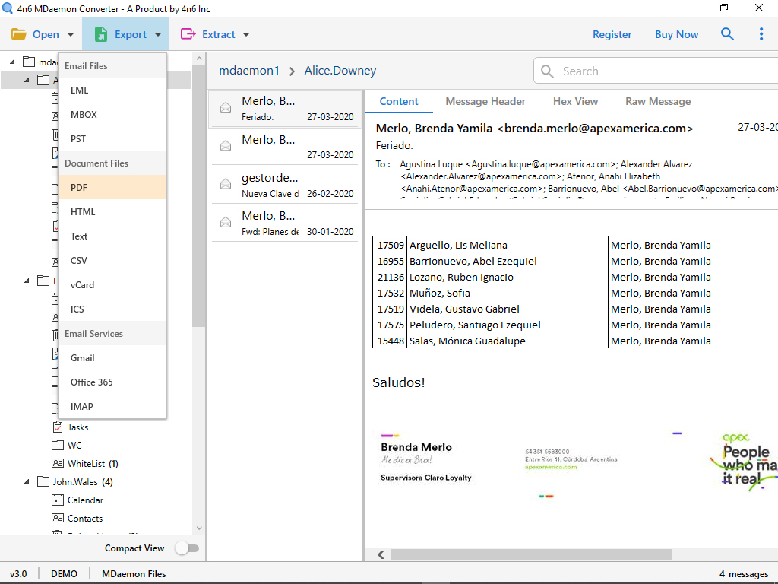
Task: Click the Export file icon
Action: tap(101, 34)
